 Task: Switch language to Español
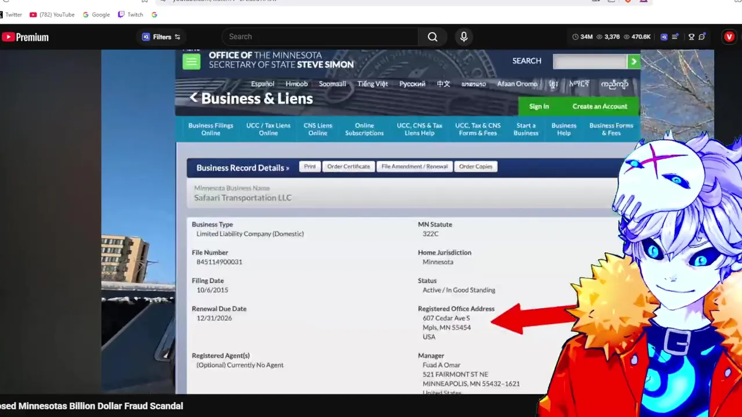263,84
